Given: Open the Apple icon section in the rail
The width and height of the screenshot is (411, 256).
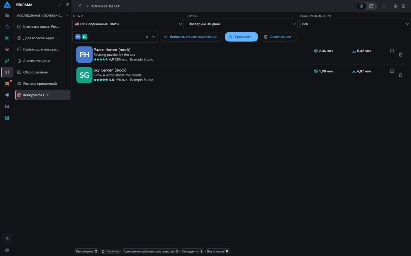Looking at the screenshot, I should click(7, 27).
